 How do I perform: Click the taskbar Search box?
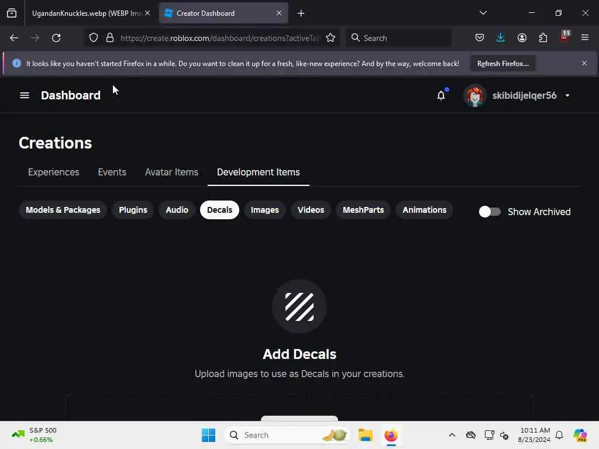pos(287,435)
